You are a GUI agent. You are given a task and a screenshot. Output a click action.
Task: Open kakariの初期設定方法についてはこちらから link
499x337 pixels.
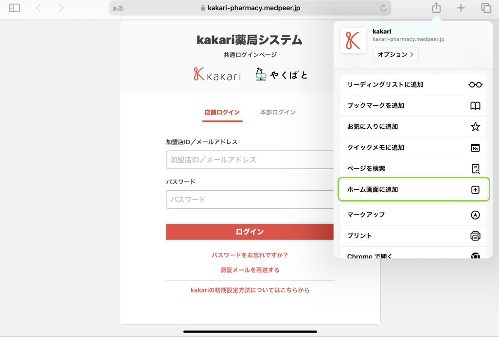click(250, 290)
